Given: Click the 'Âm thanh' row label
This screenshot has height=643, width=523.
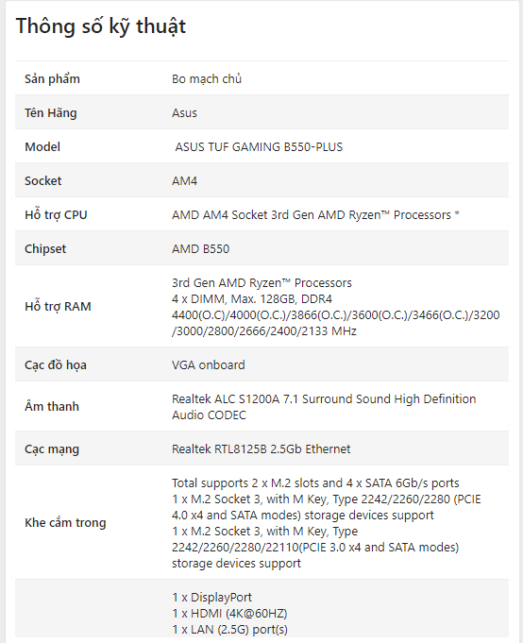Looking at the screenshot, I should 52,406.
